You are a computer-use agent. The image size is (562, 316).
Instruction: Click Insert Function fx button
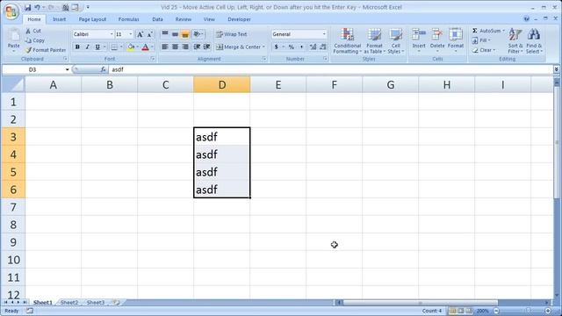(x=104, y=69)
